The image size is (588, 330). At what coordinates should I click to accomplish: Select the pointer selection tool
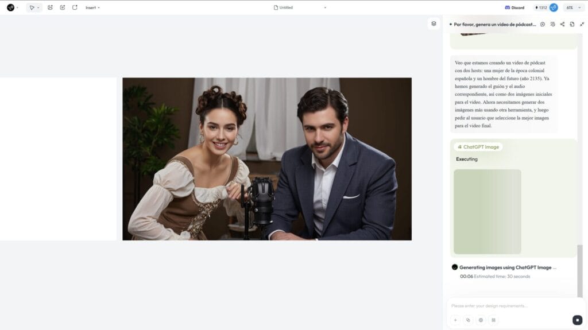click(x=32, y=7)
